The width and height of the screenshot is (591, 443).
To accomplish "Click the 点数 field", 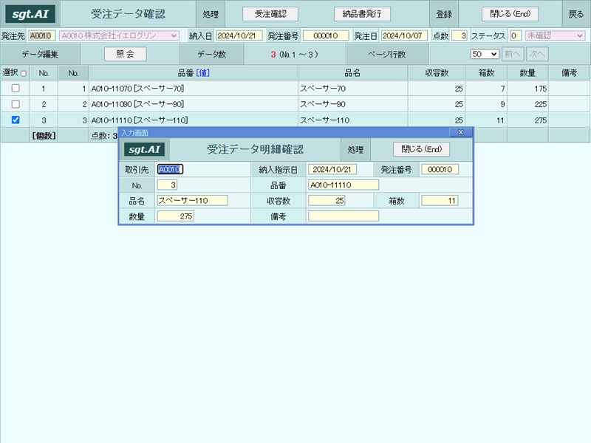I will (459, 35).
